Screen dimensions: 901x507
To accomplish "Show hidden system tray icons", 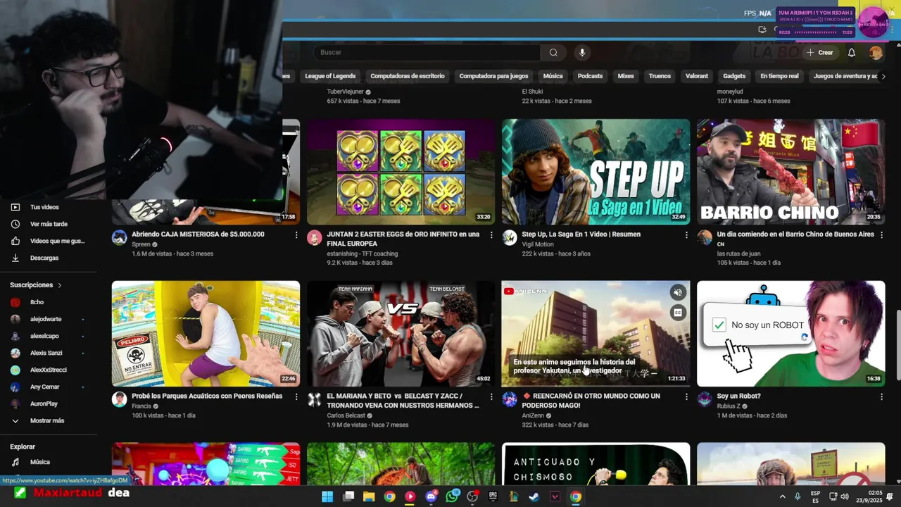I will [782, 496].
